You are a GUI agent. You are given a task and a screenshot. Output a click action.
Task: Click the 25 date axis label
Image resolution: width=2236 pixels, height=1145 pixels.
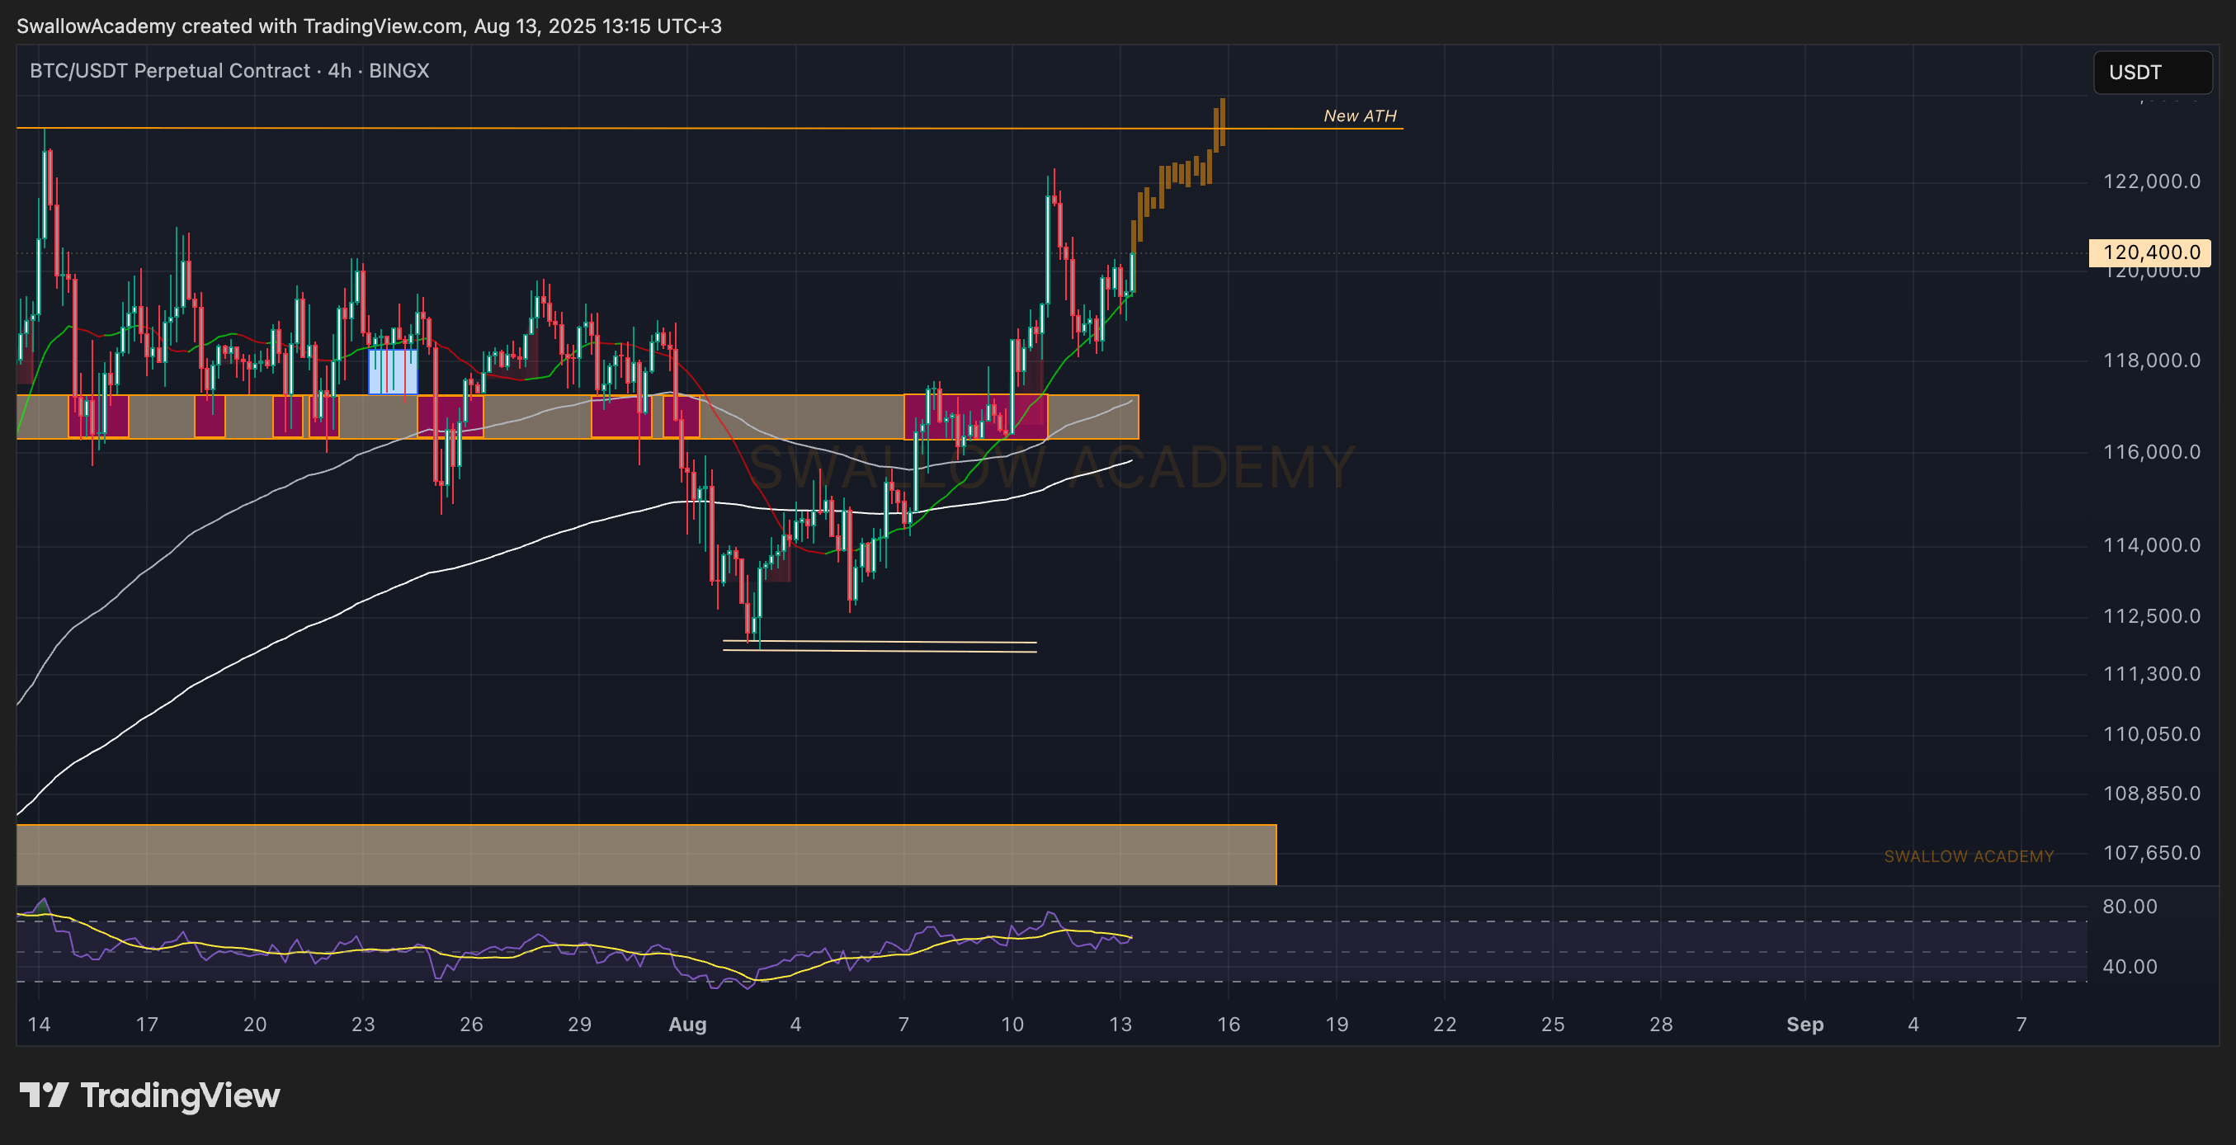(x=1553, y=1025)
